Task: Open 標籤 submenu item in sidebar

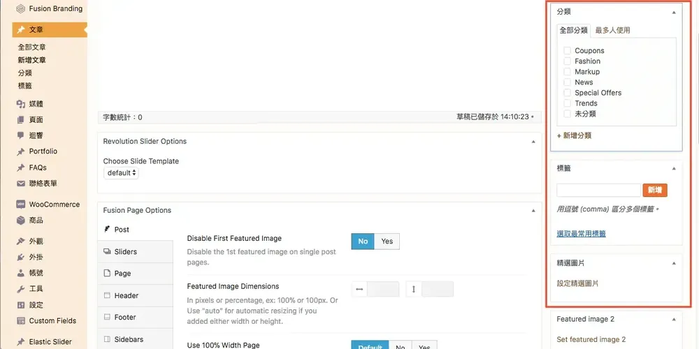Action: (25, 86)
